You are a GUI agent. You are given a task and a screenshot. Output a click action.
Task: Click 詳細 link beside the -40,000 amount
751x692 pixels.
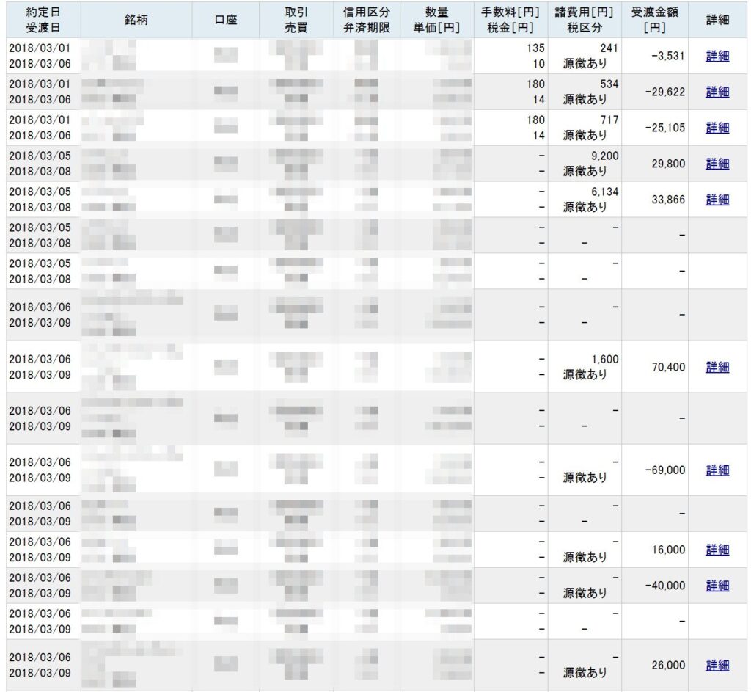point(717,585)
